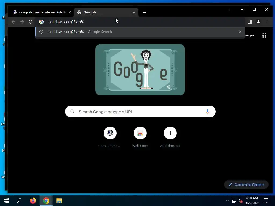275x206 pixels.
Task: Click the browser forward arrow
Action: [22, 22]
